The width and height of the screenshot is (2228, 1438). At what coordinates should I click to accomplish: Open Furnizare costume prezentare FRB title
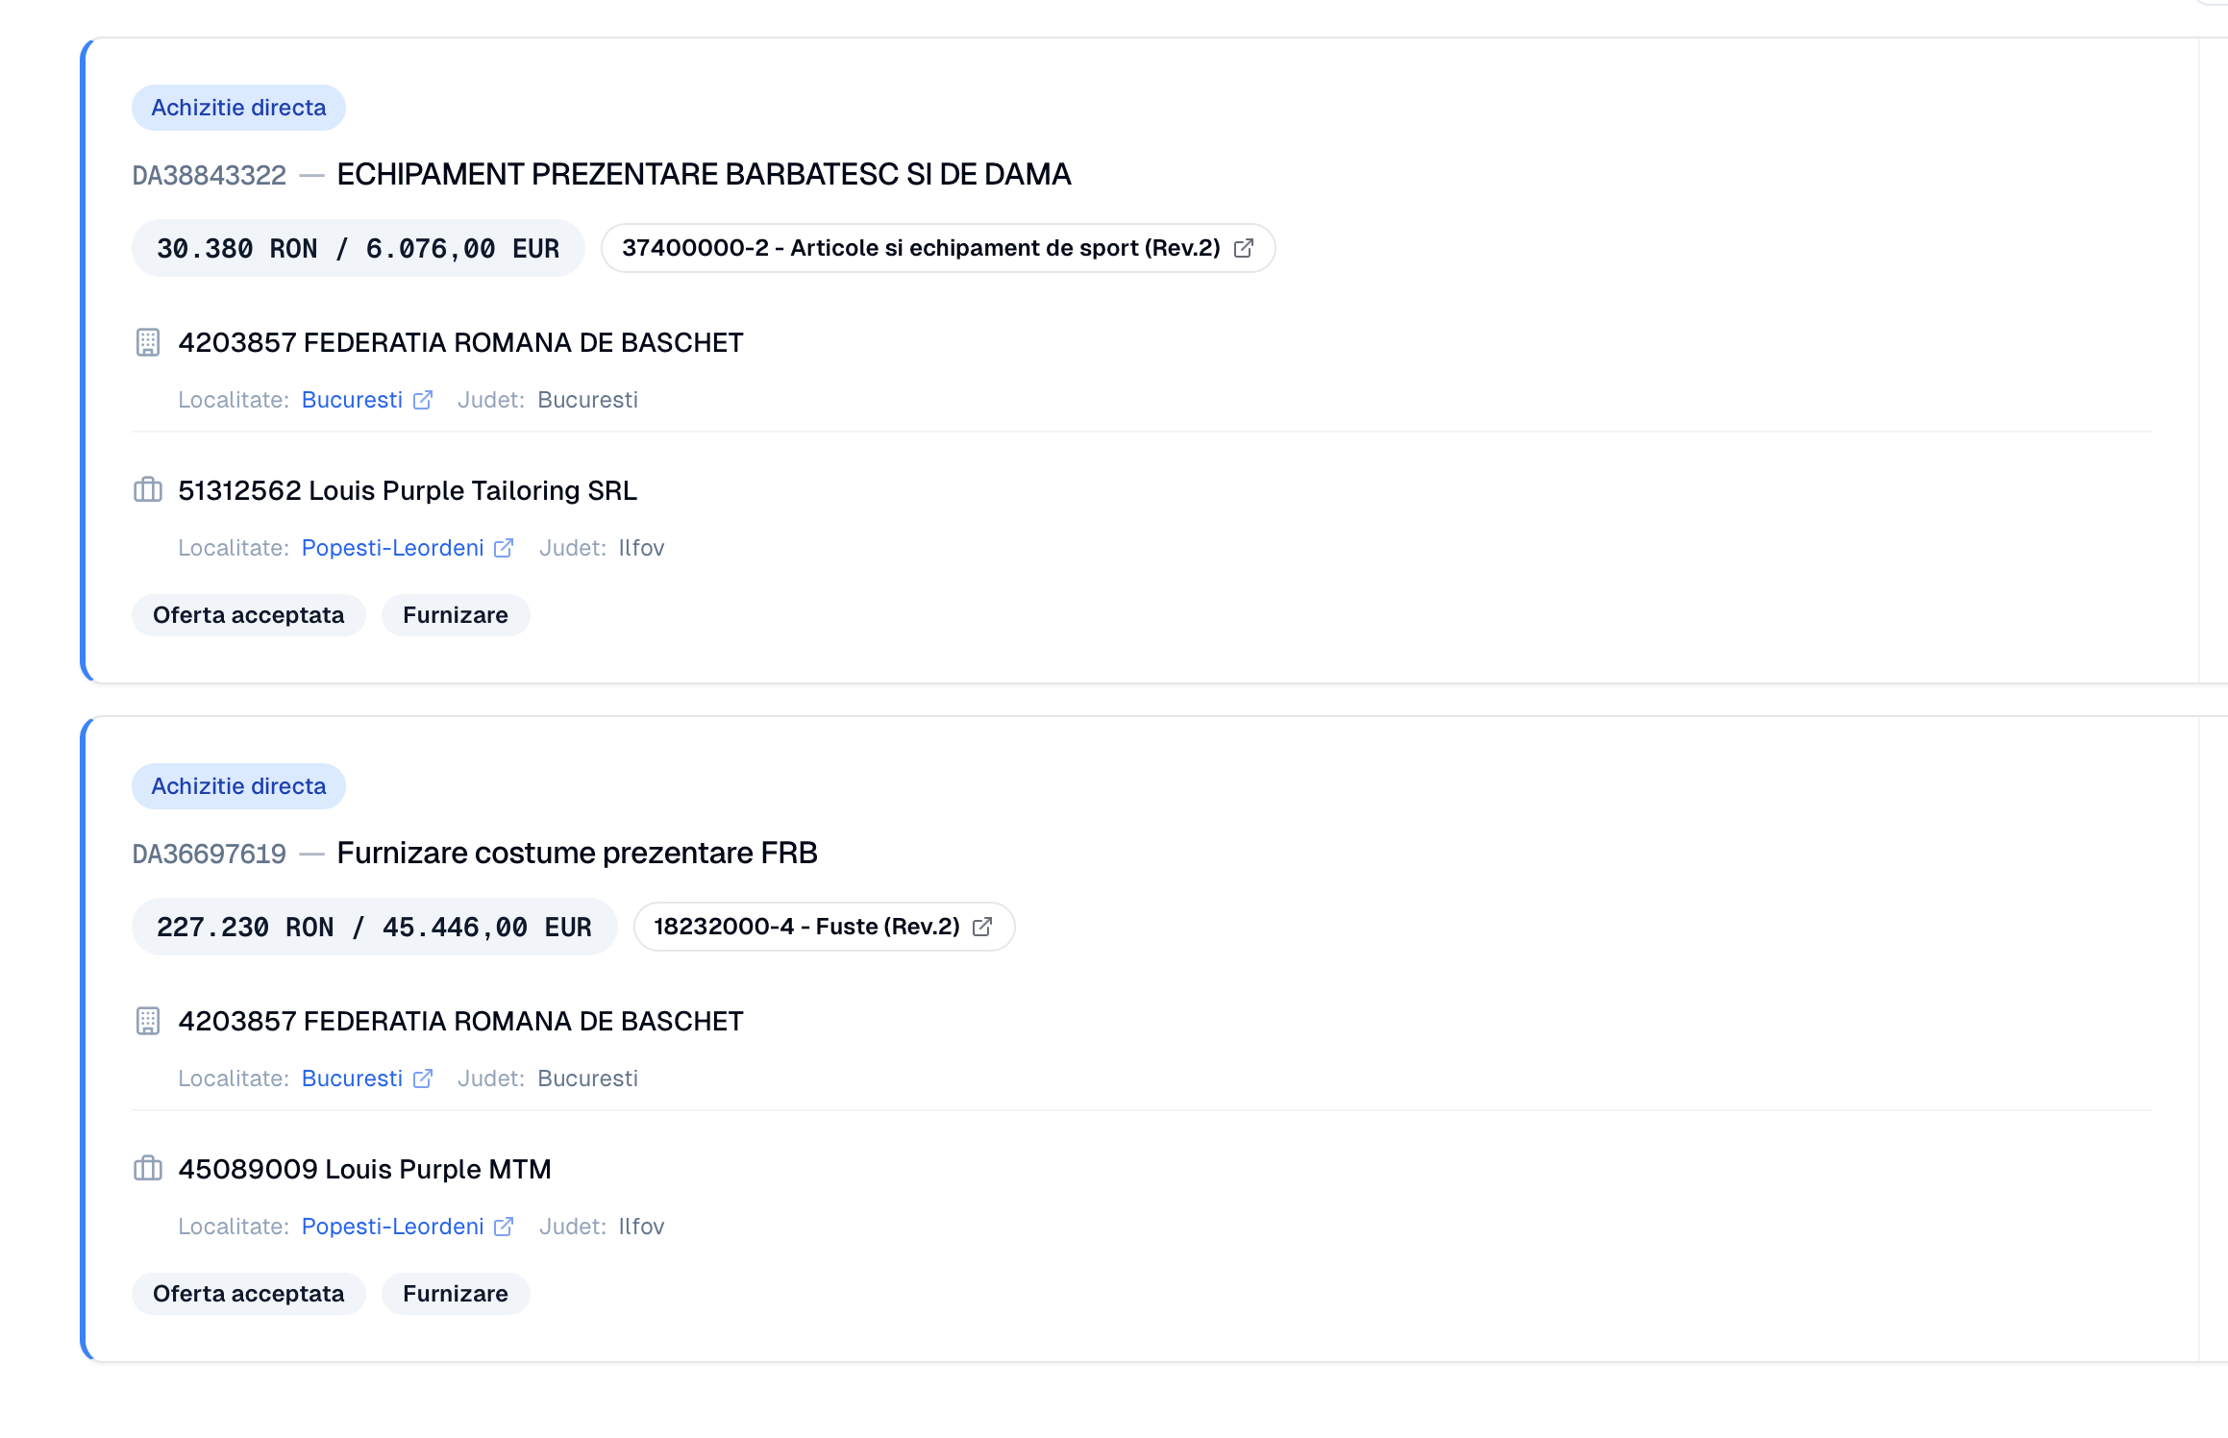click(577, 854)
